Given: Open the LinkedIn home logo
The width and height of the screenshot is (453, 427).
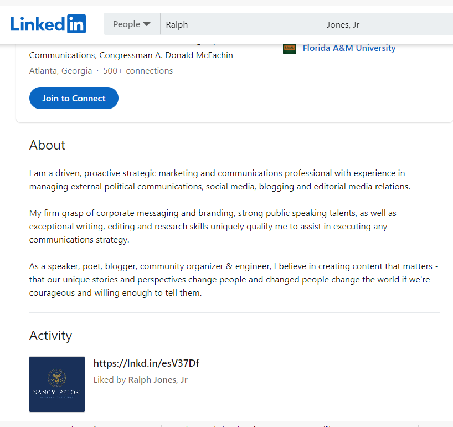Looking at the screenshot, I should [48, 24].
